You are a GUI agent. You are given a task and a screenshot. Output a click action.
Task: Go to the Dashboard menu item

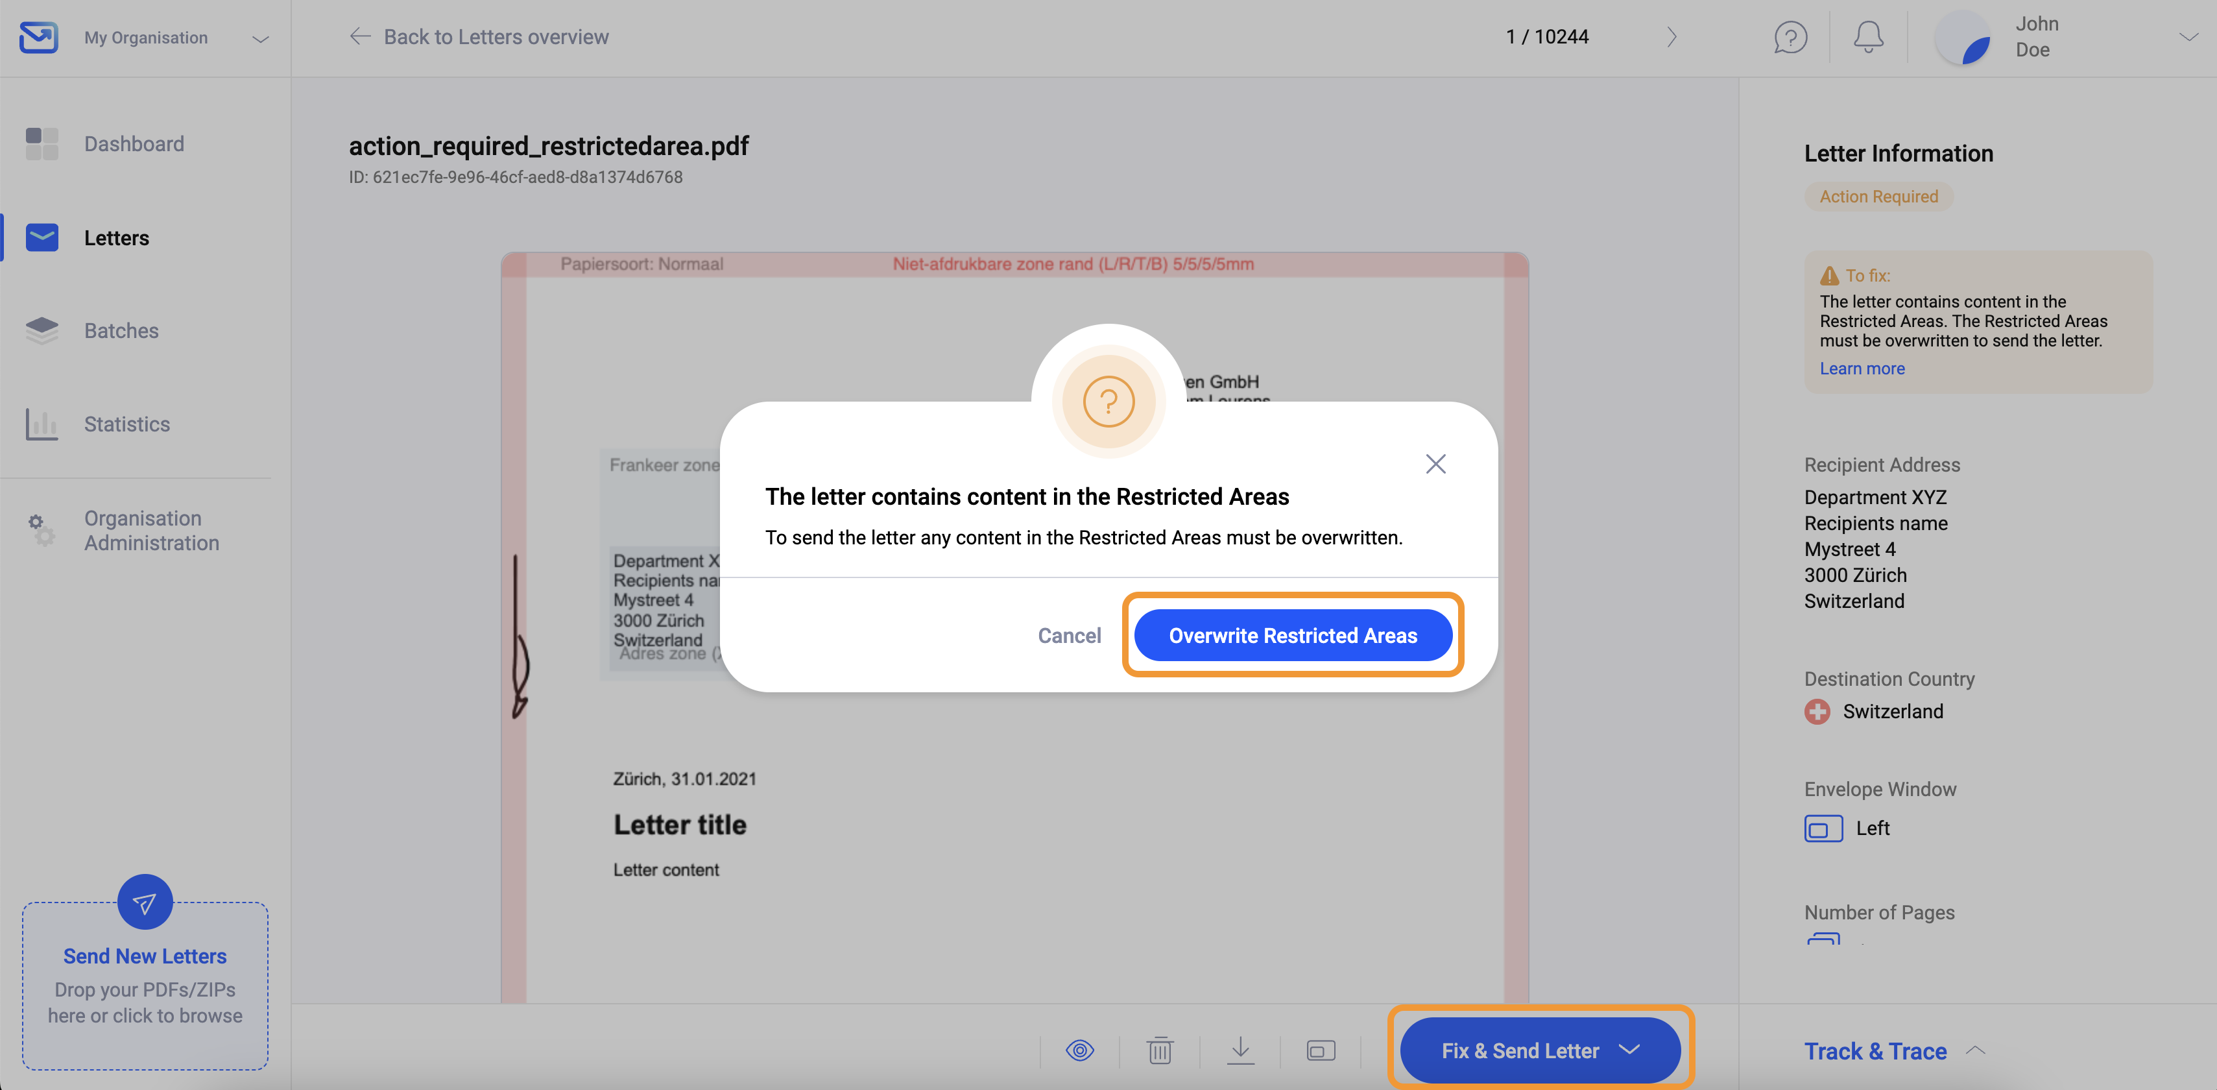(x=134, y=144)
